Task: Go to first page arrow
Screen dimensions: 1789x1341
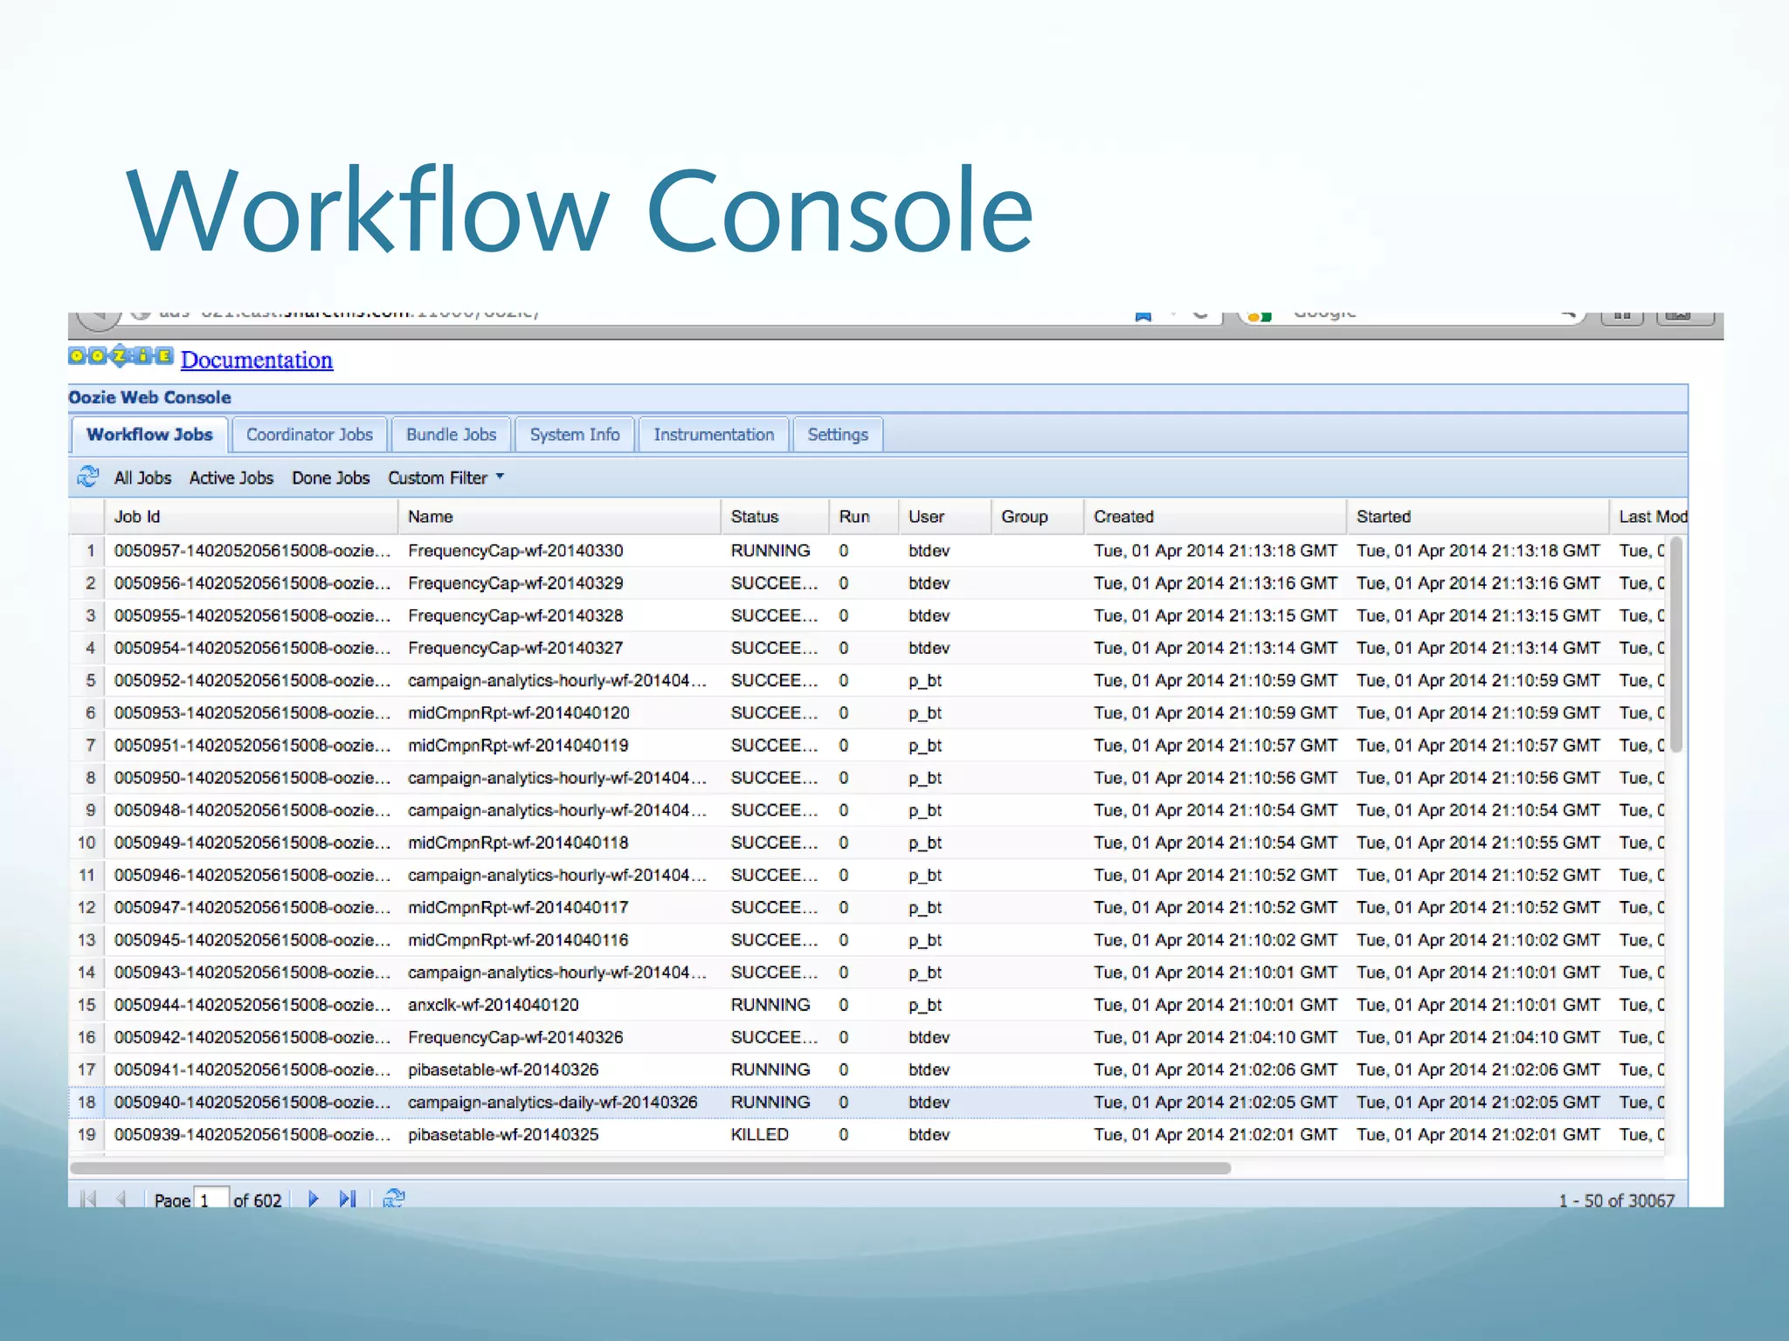Action: tap(87, 1199)
